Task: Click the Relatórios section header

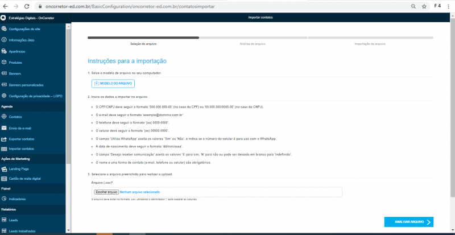Action: (9, 209)
